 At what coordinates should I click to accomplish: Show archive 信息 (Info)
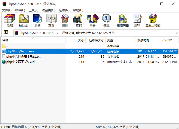point(106,20)
